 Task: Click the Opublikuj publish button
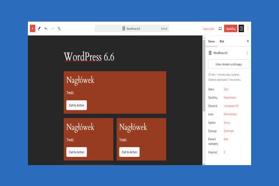231,29
